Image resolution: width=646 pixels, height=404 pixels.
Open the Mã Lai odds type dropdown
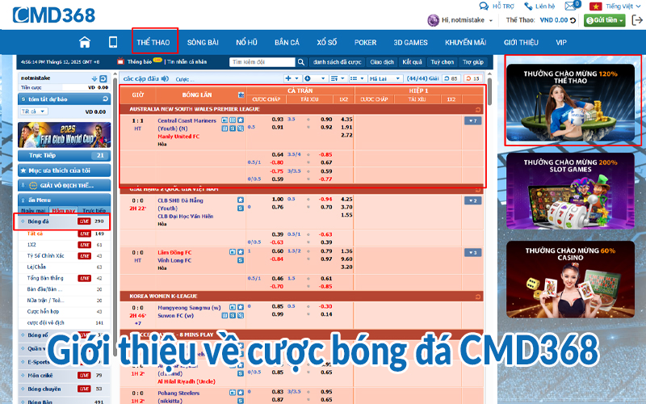(385, 78)
